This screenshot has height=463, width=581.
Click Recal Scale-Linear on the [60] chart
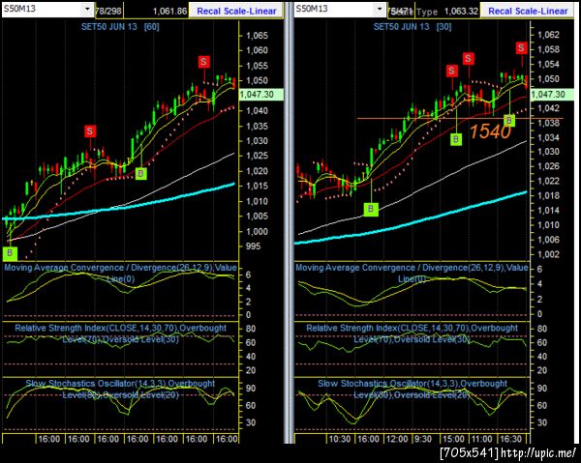point(236,11)
